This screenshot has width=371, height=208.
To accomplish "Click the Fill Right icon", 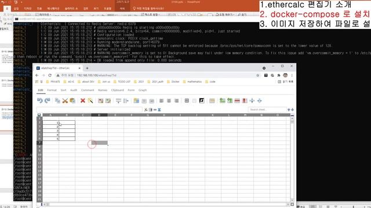I will pyautogui.click(x=126, y=101).
